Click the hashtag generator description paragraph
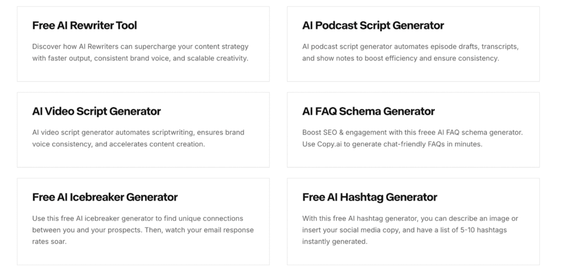Image resolution: width=565 pixels, height=272 pixels. 411,230
